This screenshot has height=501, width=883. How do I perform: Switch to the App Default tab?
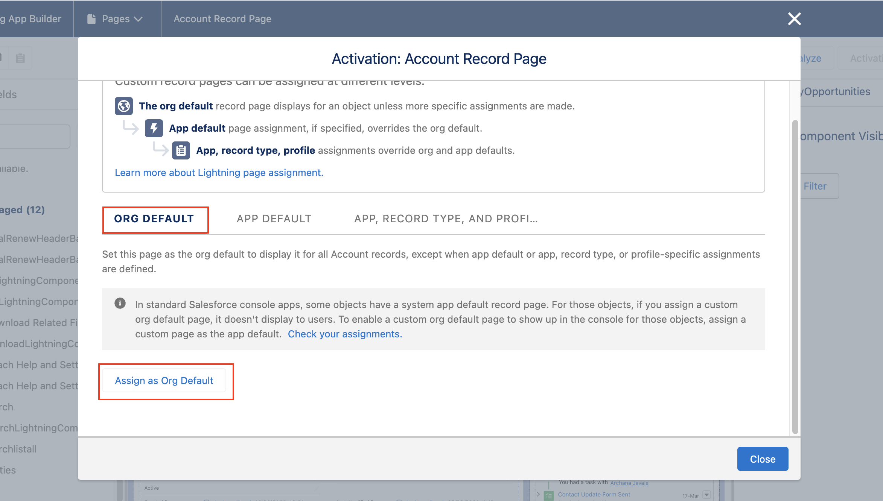[x=274, y=219]
